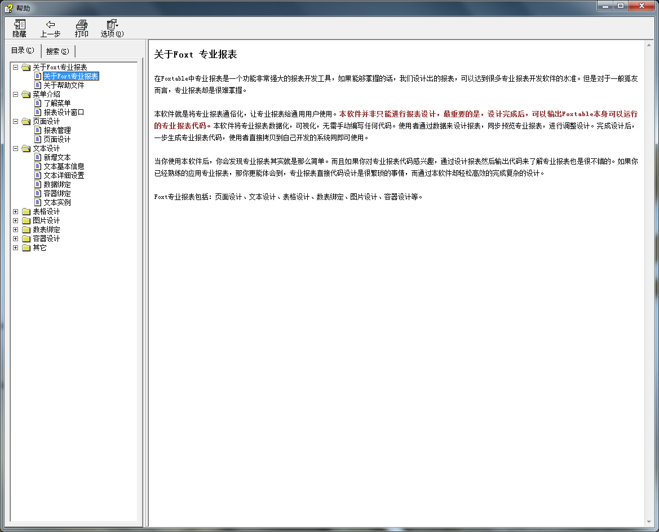Click the red highlighted sentence in content
This screenshot has height=532, width=659.
[396, 120]
